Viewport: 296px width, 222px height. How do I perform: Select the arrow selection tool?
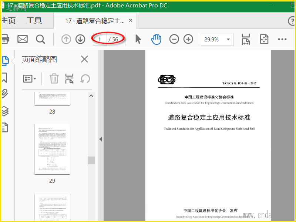(138, 39)
